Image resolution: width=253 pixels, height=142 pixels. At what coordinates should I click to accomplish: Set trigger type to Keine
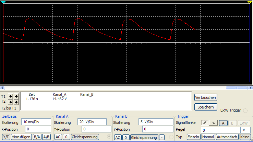[245, 137]
